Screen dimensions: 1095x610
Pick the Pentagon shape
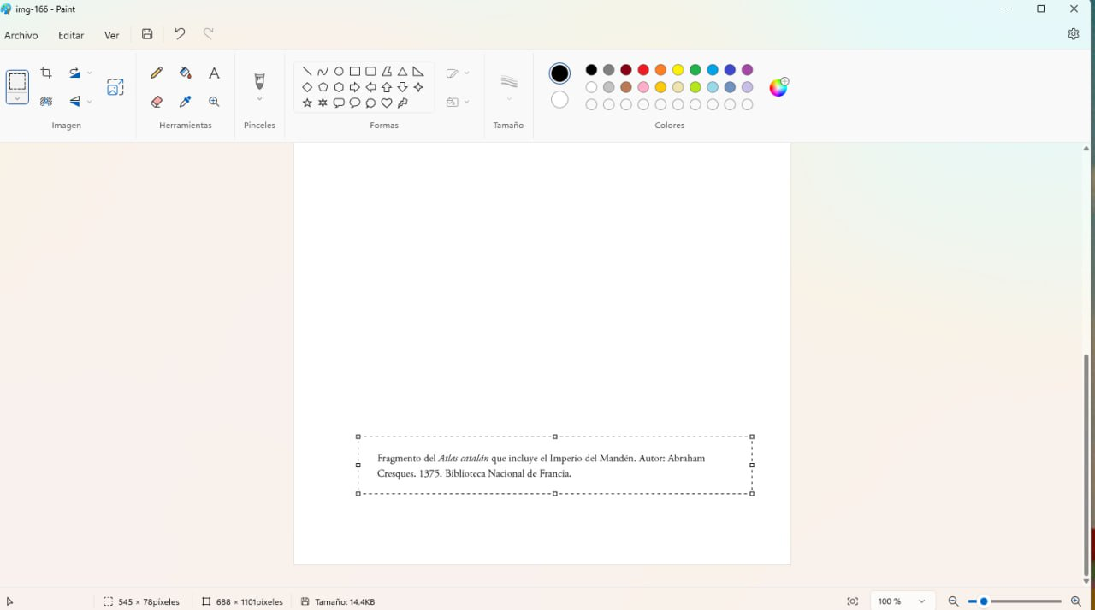(x=323, y=87)
